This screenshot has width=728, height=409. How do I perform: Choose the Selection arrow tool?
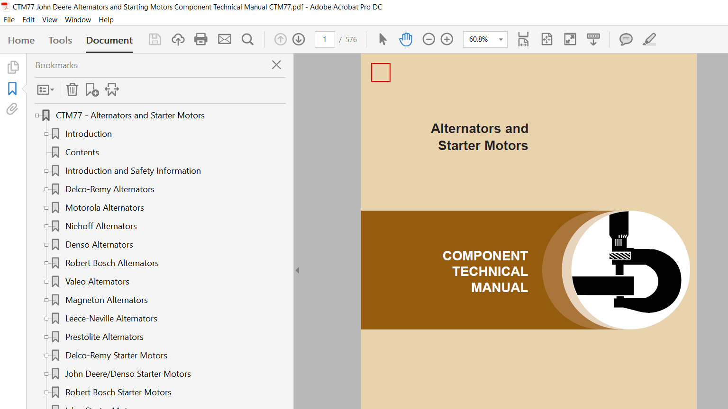[383, 39]
